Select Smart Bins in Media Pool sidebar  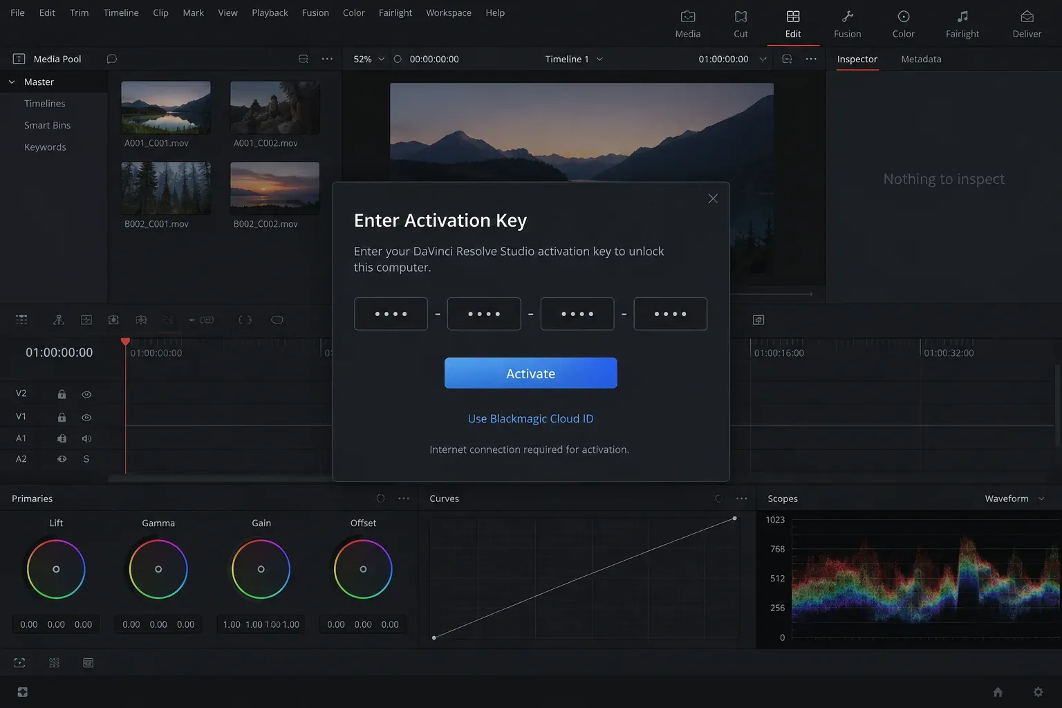[47, 125]
